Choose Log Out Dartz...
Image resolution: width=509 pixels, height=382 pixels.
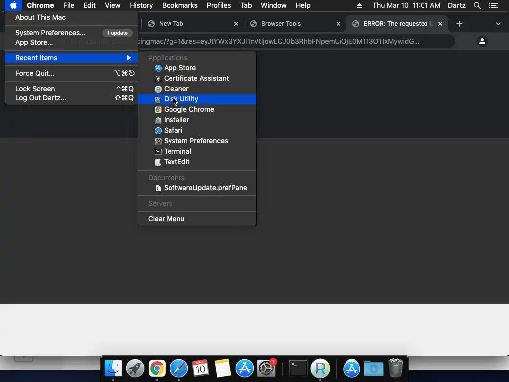[72, 98]
